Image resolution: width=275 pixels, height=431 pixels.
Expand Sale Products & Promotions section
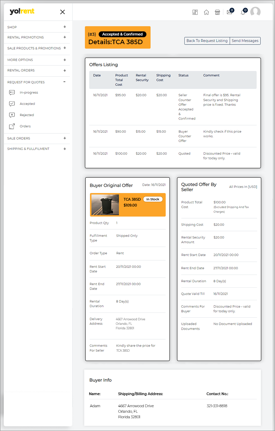pos(65,48)
